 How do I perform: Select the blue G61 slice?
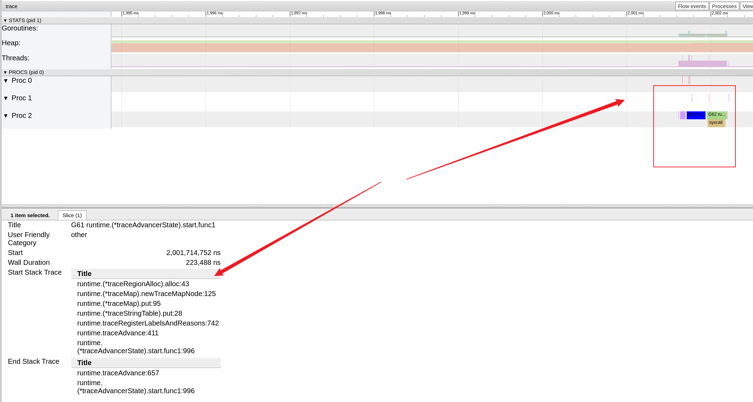click(695, 115)
